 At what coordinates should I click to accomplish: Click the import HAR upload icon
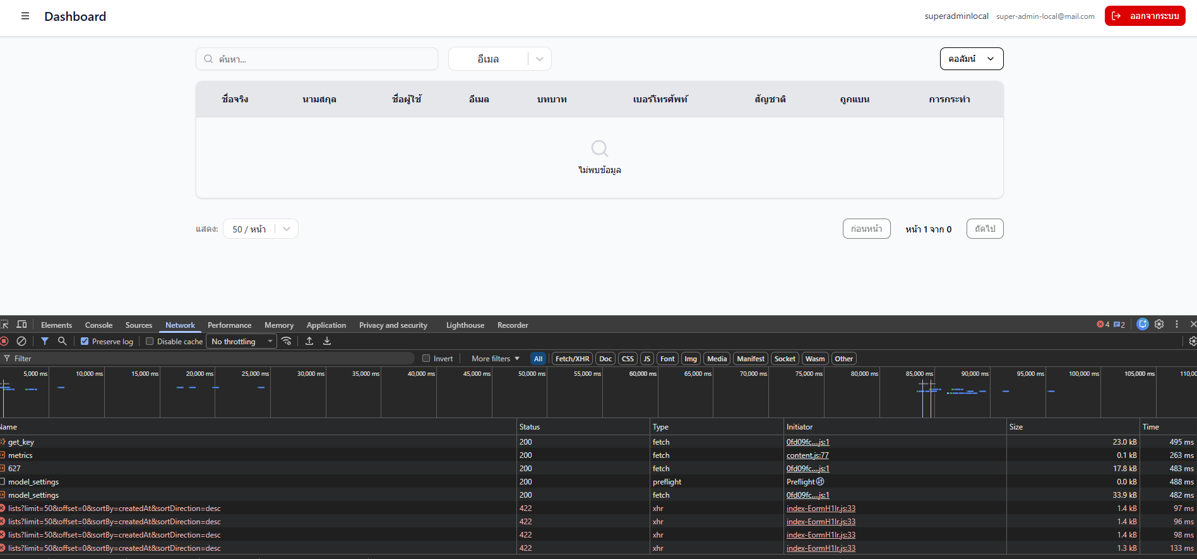(x=309, y=341)
